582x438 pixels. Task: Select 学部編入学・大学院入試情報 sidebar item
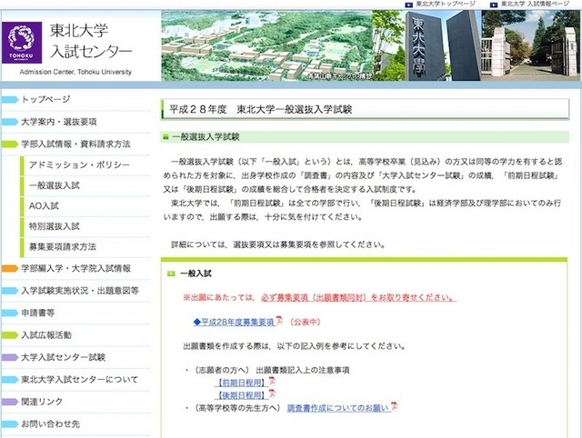pos(75,268)
